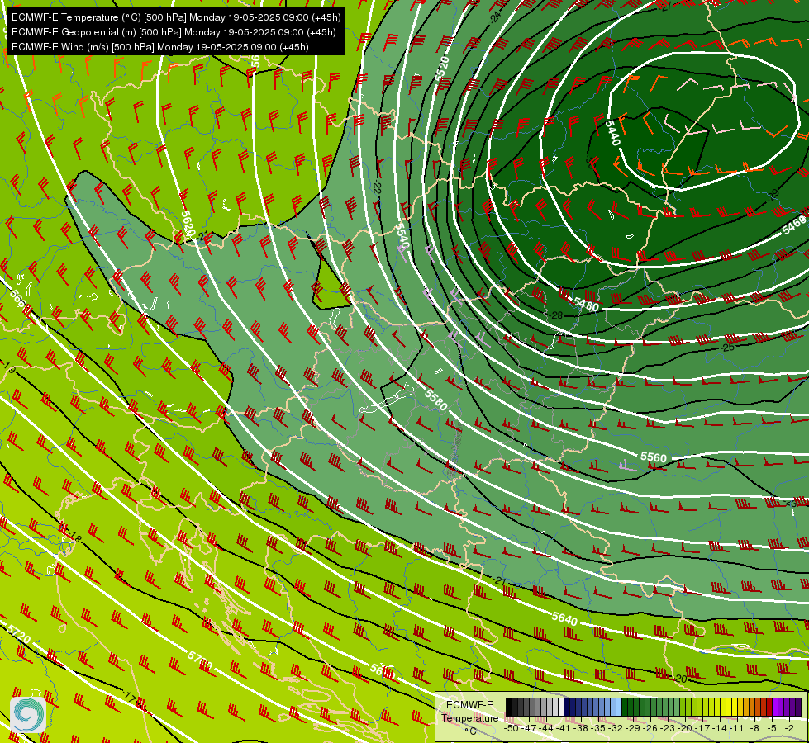809x743 pixels.
Task: Click the 5540 geopotential contour label
Action: click(x=403, y=236)
